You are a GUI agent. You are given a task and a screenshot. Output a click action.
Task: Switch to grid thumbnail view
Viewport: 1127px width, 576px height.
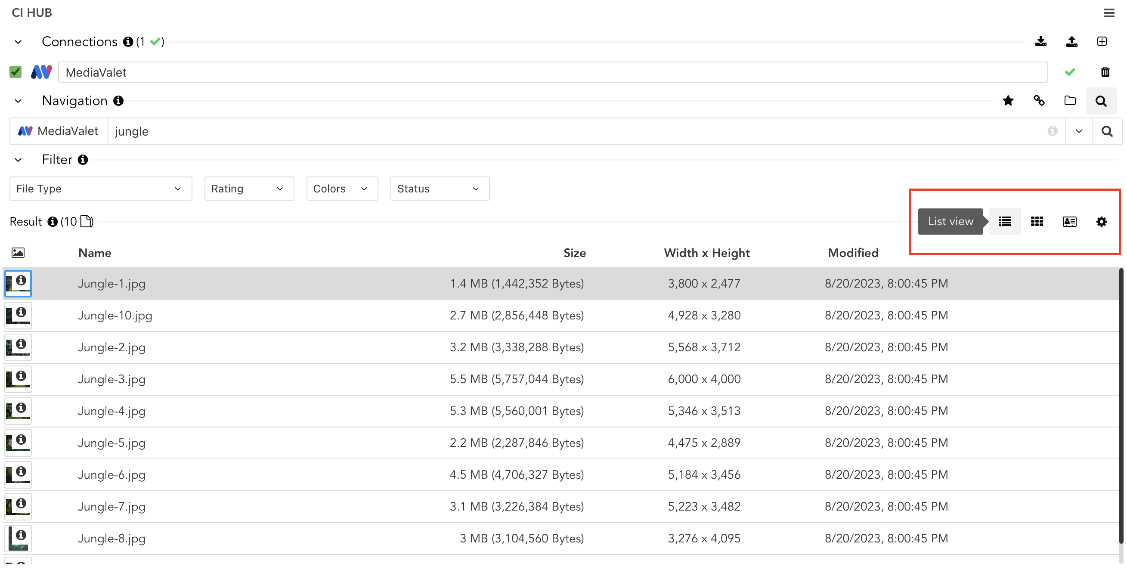(x=1037, y=221)
